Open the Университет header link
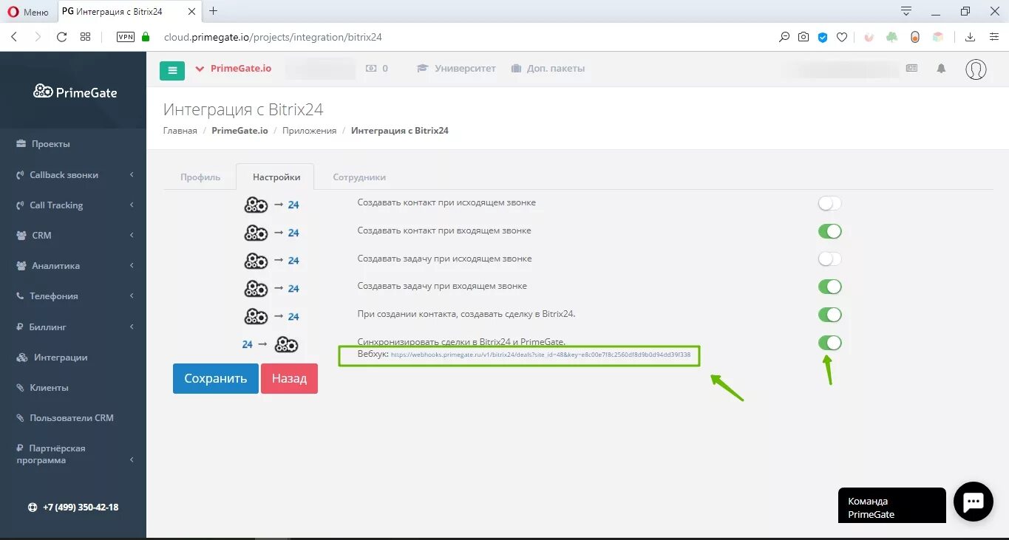This screenshot has height=540, width=1009. (x=457, y=68)
